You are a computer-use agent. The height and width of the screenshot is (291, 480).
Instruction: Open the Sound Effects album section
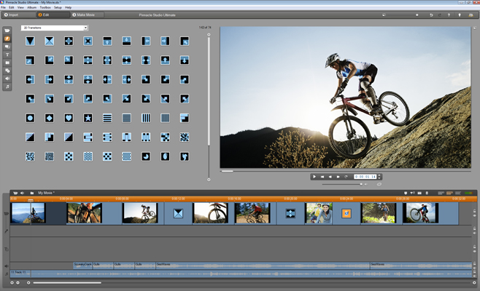tap(7, 79)
